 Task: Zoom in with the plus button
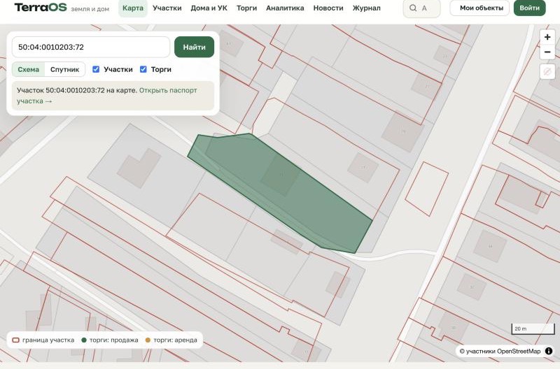pos(547,37)
